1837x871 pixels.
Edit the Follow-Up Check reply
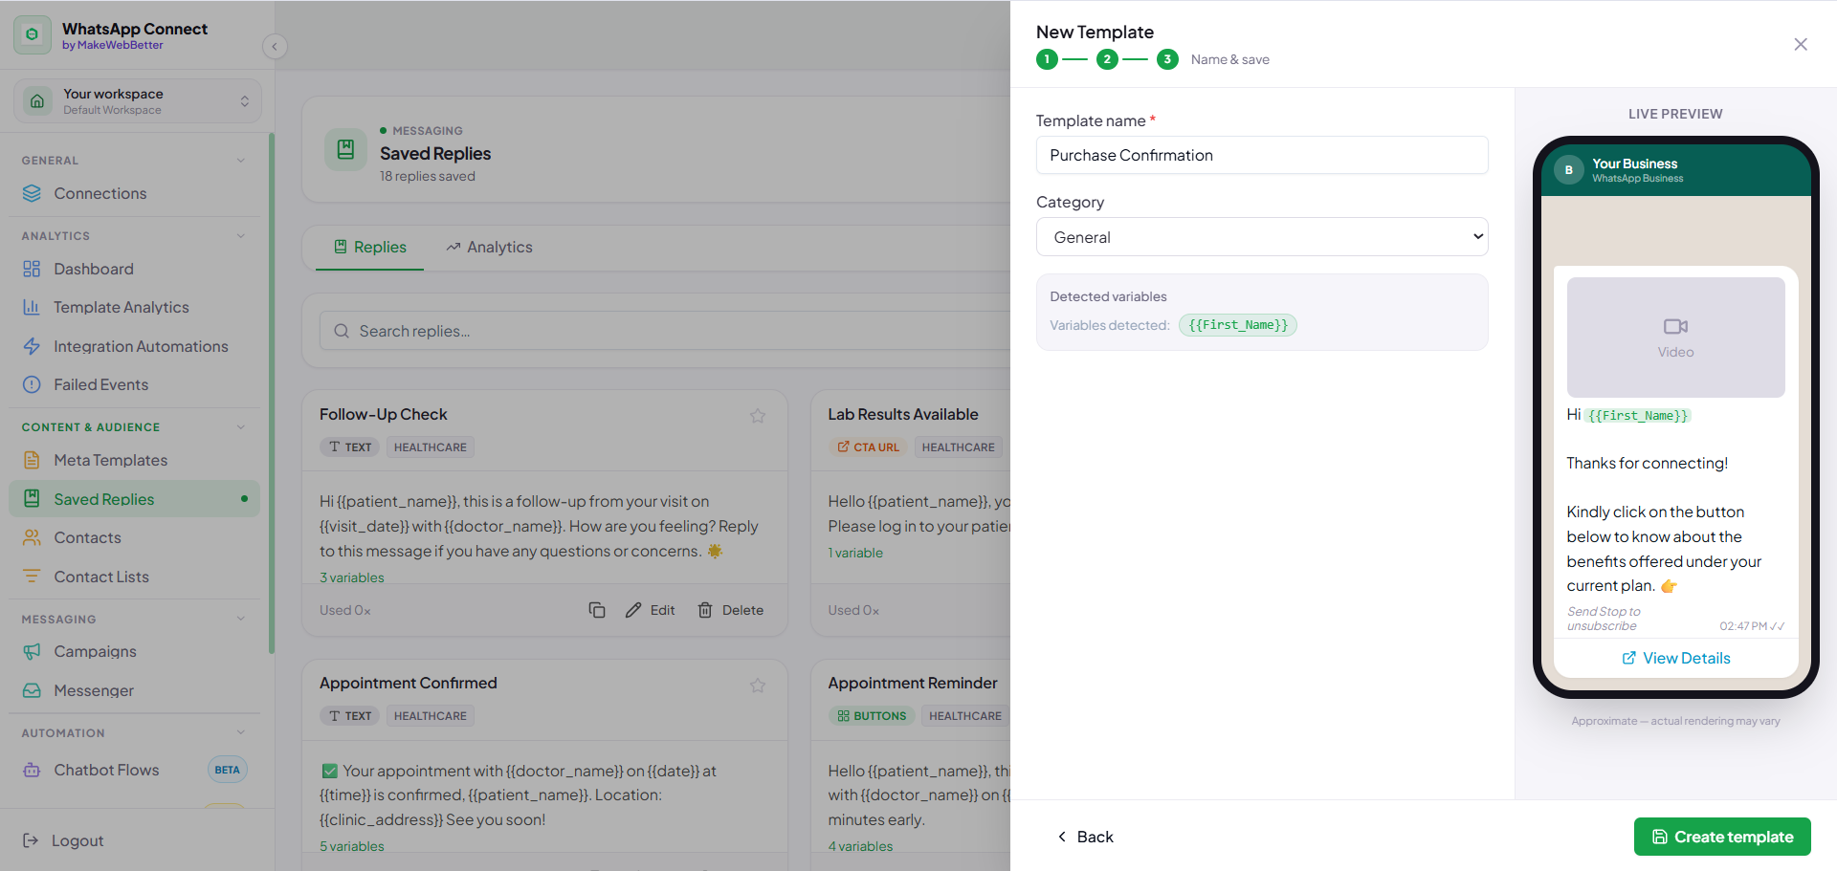coord(651,610)
